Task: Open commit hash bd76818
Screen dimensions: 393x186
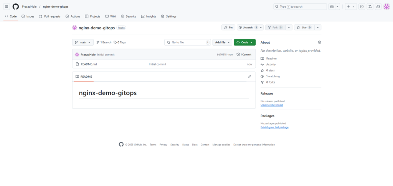Action: (222, 54)
